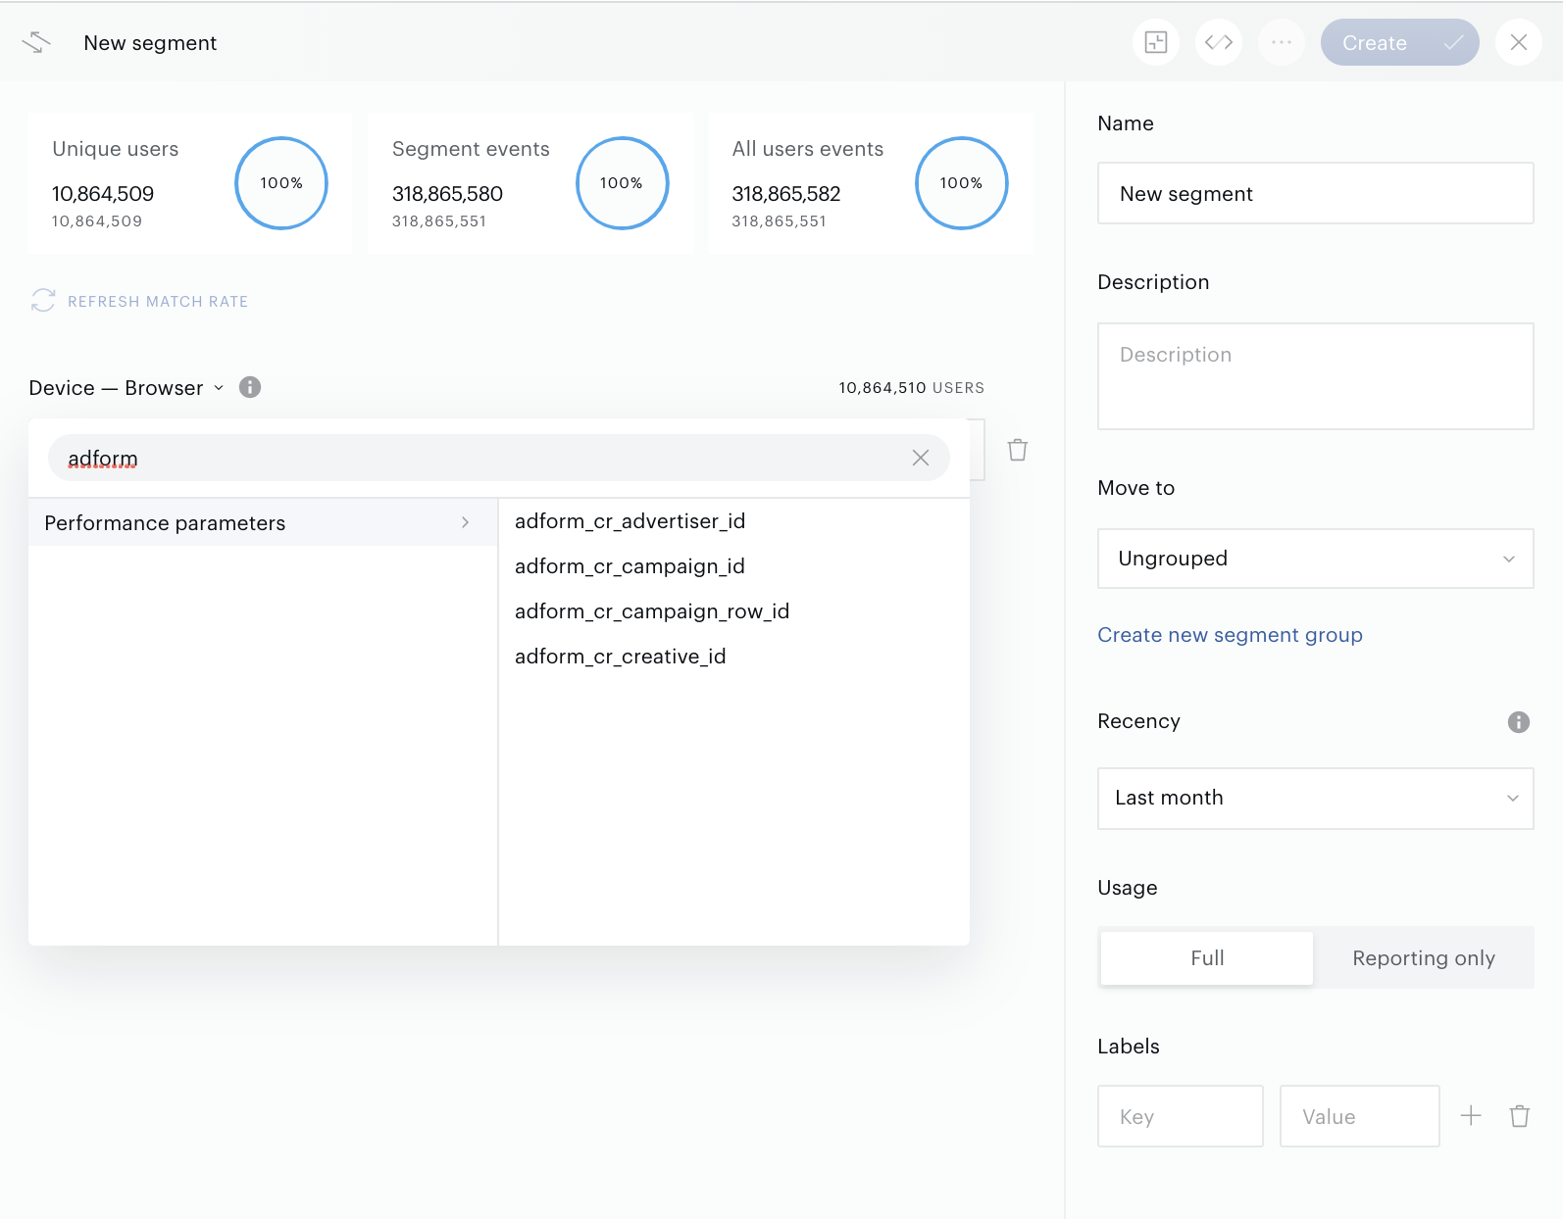Expand the Device — Browser dropdown

point(126,388)
